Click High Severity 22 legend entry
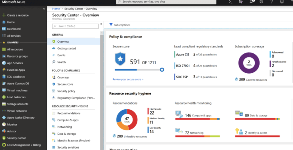Viewport: 293px width, 150px height. point(154,111)
